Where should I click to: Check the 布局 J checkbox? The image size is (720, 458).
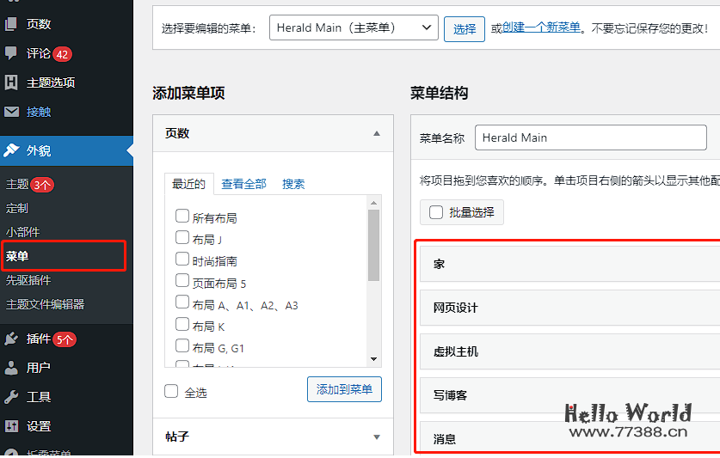[182, 237]
